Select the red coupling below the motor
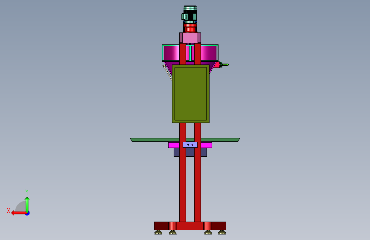 click(190, 27)
